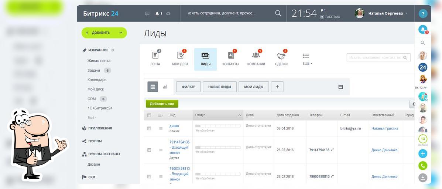
Task: Apply the НОВЫЕ ЛИДЫ filter
Action: coord(220,87)
